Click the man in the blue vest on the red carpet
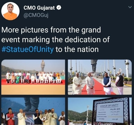 (107, 84)
